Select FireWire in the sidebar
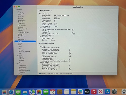This screenshot has height=95, width=126. click(21, 31)
